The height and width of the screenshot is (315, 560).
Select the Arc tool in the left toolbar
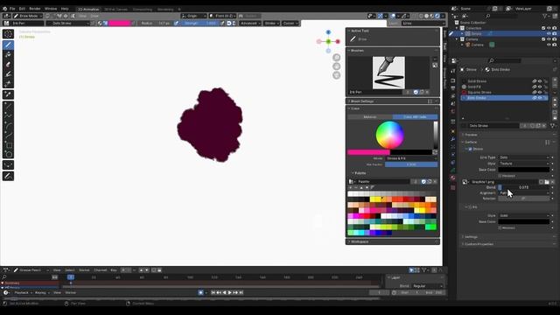[8, 126]
